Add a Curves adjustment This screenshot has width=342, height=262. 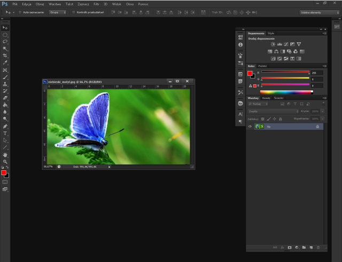[286, 44]
